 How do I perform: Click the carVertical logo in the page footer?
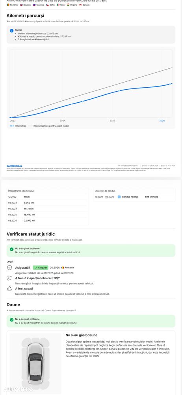pos(14,166)
